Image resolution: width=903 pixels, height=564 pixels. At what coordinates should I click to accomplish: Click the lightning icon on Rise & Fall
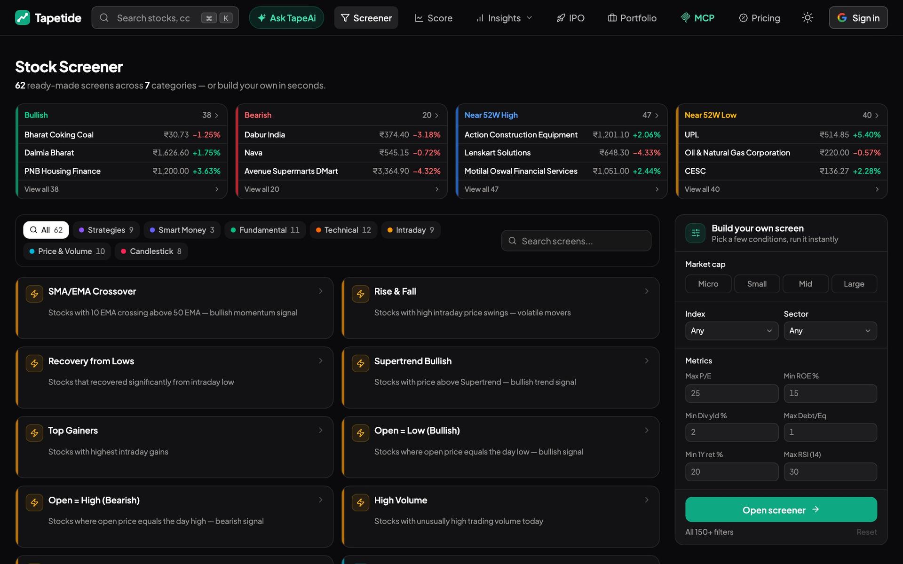pyautogui.click(x=360, y=294)
